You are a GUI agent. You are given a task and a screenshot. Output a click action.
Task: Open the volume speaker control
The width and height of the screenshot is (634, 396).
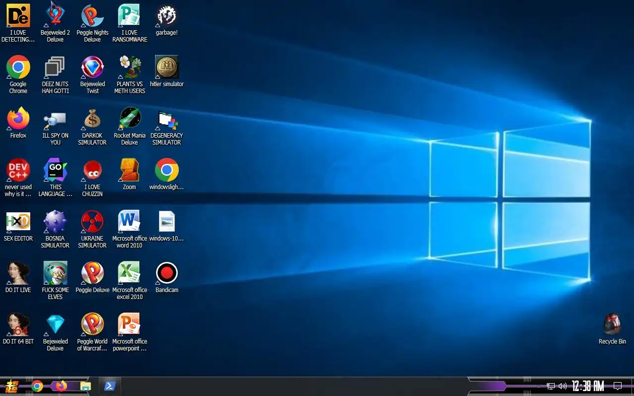(563, 386)
